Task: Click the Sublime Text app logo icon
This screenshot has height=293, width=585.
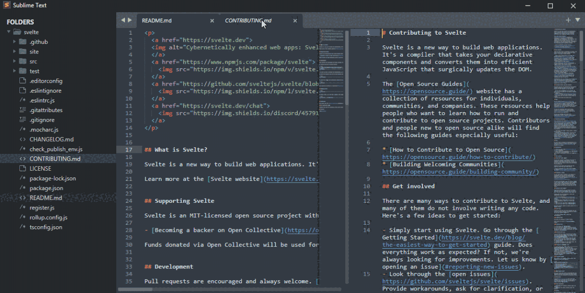Action: [x=7, y=5]
